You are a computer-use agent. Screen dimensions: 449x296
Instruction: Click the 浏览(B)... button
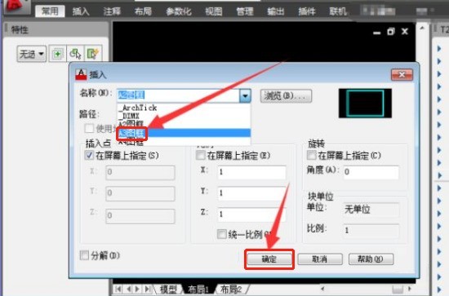coord(286,95)
